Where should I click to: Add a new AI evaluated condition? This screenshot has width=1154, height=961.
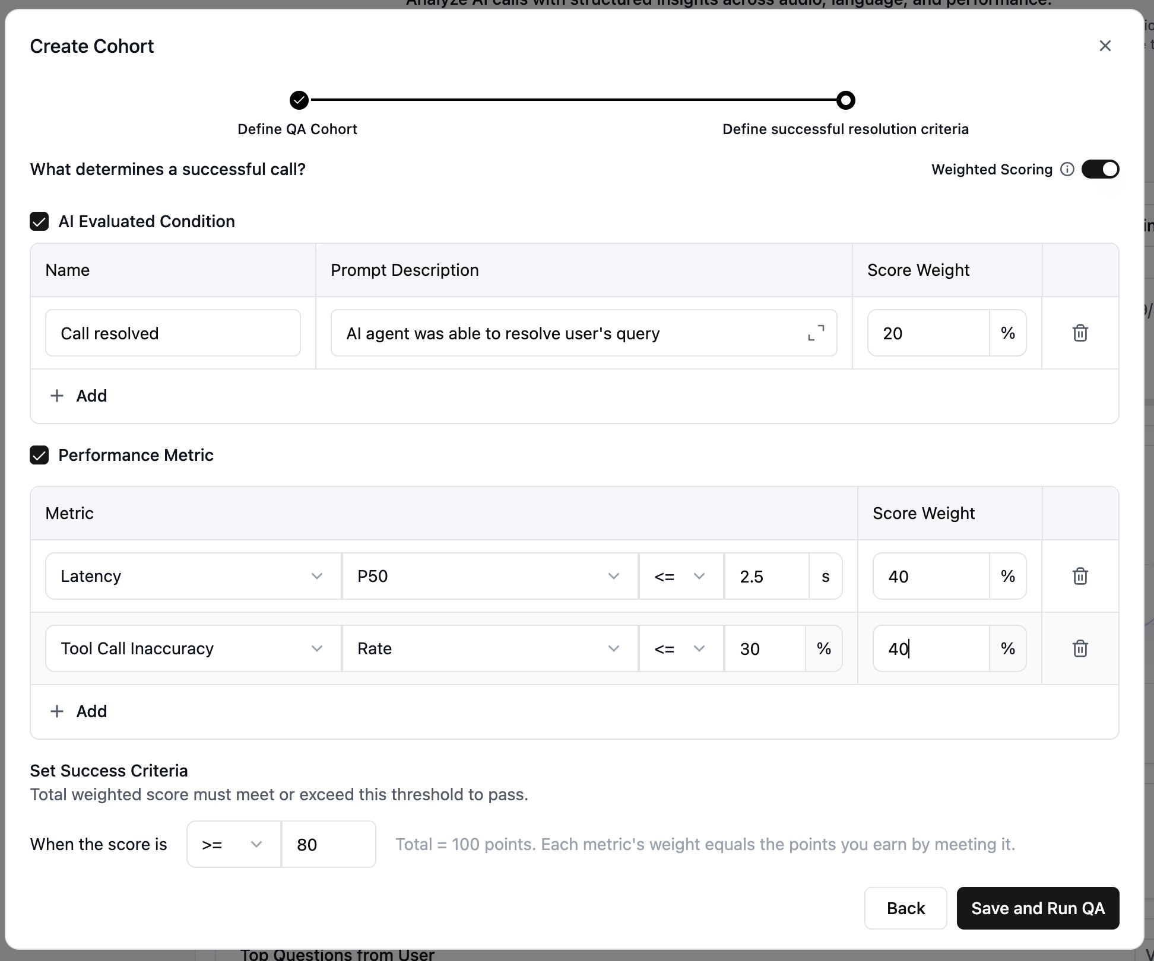pos(79,396)
